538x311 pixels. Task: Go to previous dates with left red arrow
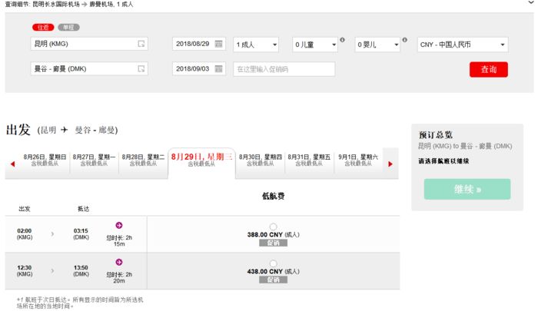point(13,164)
